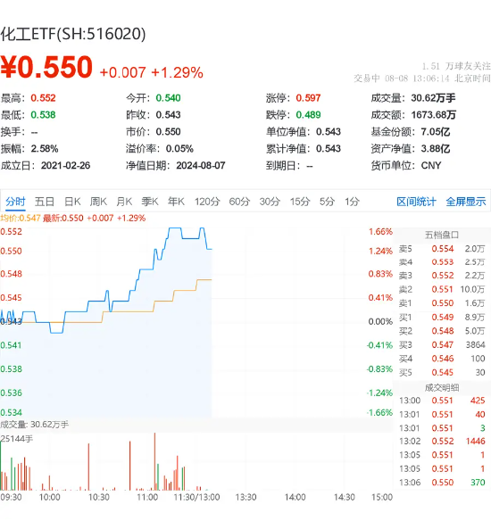Select the 13:02 trade of 1446
Image resolution: width=491 pixels, height=521 pixels.
pyautogui.click(x=442, y=442)
